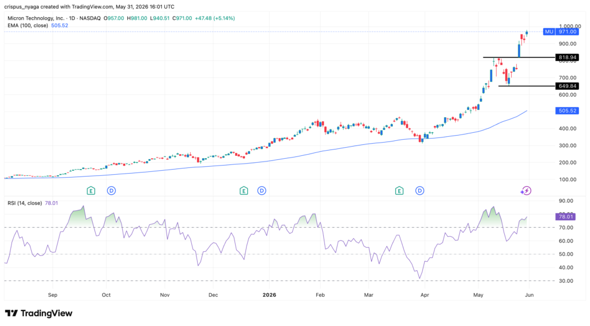The width and height of the screenshot is (590, 326).
Task: Click the 900.00 price axis label
Action: click(568, 44)
